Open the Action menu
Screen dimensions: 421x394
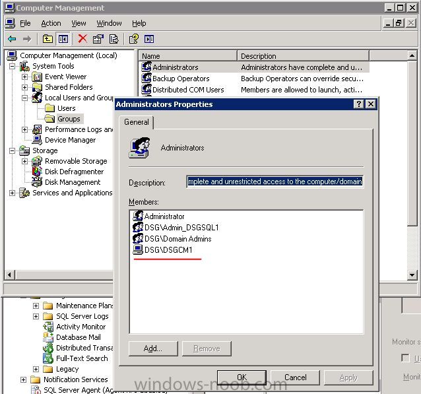[x=51, y=23]
